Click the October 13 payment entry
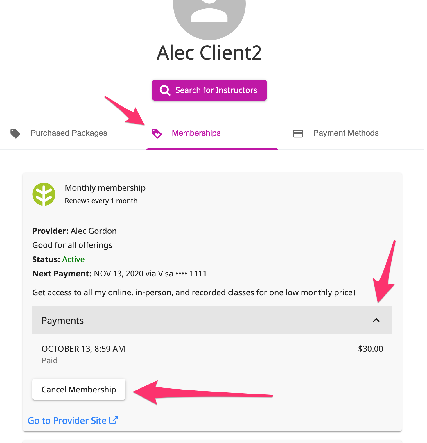Screen dimensions: 427x443 [x=212, y=354]
